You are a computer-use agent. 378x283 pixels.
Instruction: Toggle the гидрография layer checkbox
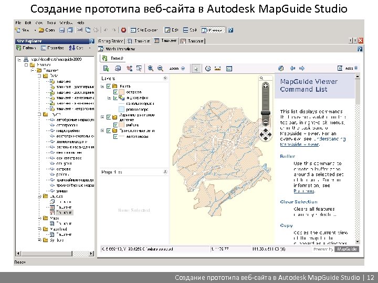115,98
